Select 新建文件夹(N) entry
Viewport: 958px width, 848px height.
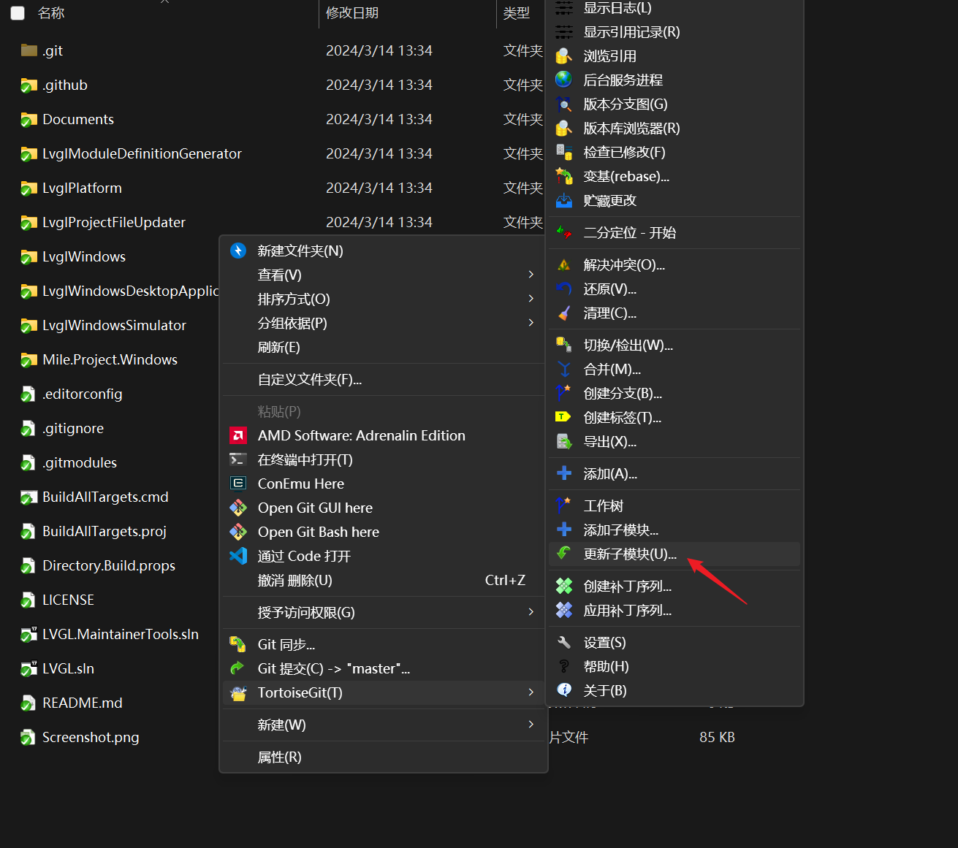coord(384,251)
